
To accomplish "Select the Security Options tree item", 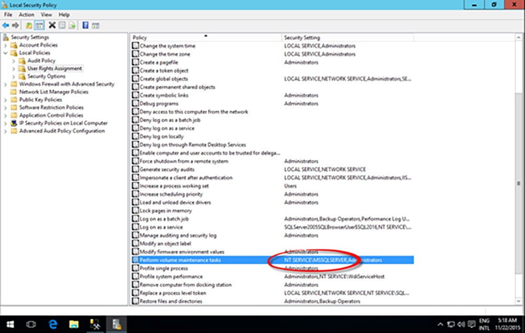I will pyautogui.click(x=46, y=76).
